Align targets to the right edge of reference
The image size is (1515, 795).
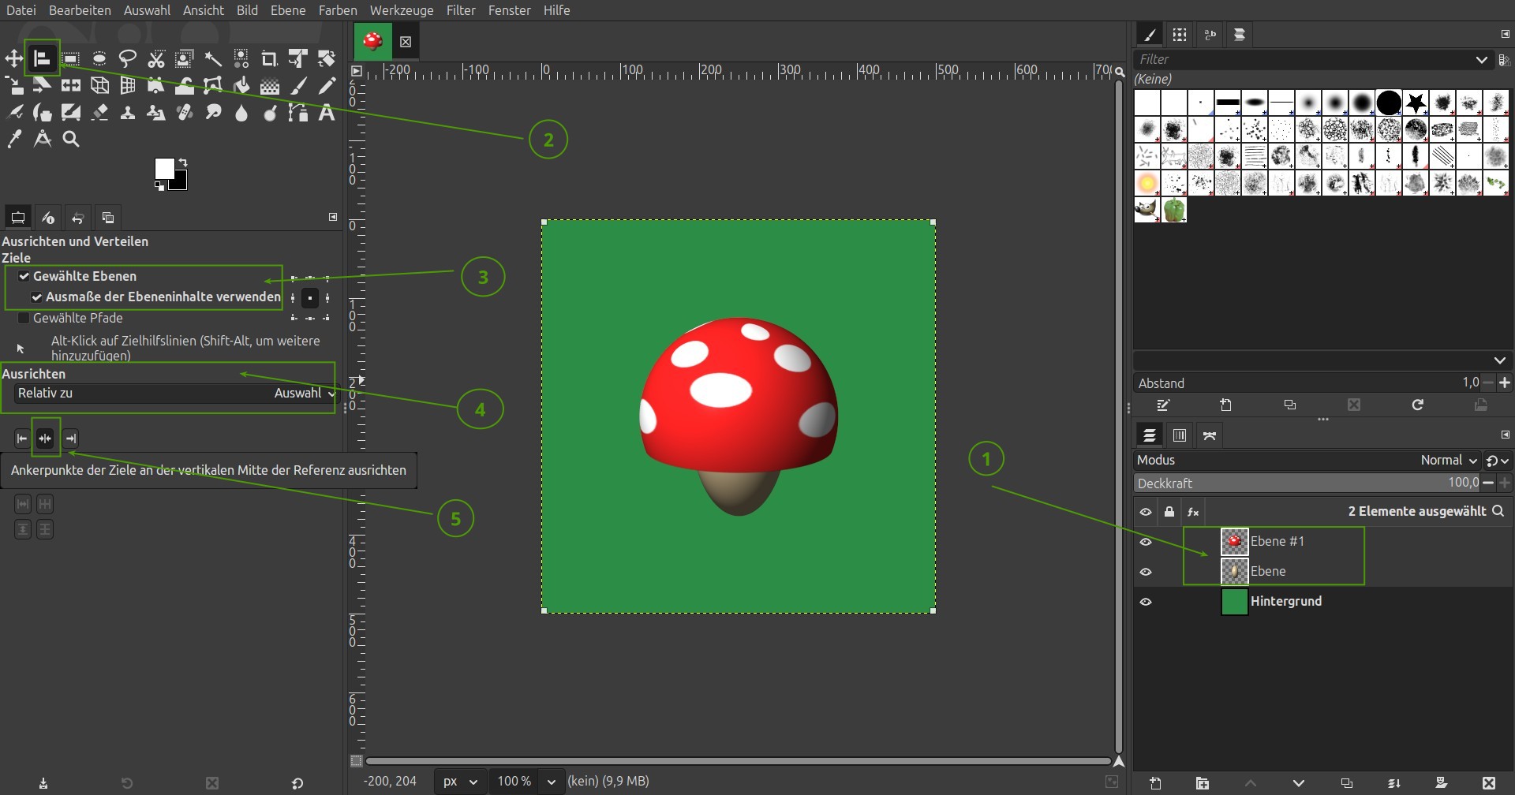click(x=71, y=439)
